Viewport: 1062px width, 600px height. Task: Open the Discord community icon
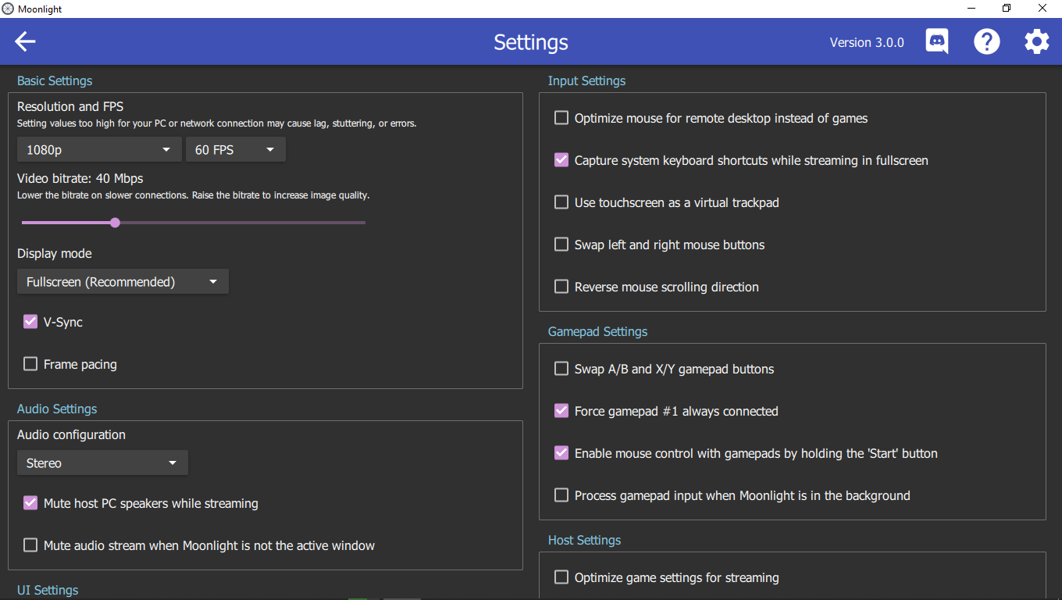coord(937,41)
